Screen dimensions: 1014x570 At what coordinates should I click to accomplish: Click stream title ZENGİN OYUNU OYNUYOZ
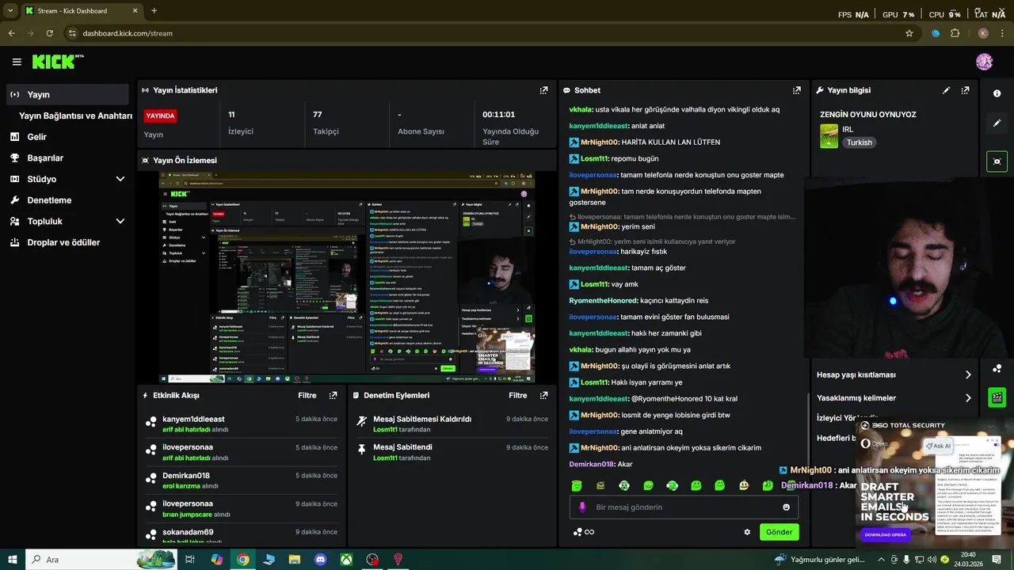click(x=867, y=115)
